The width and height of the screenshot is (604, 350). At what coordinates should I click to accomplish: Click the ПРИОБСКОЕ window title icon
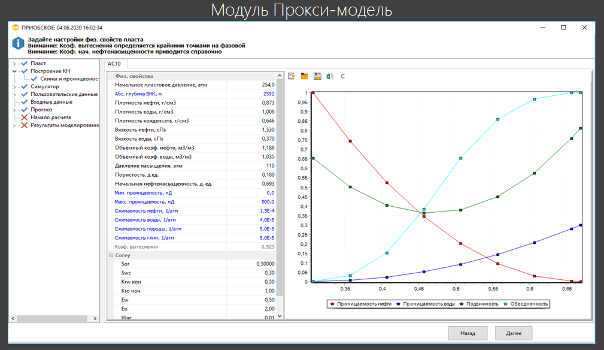tap(16, 28)
